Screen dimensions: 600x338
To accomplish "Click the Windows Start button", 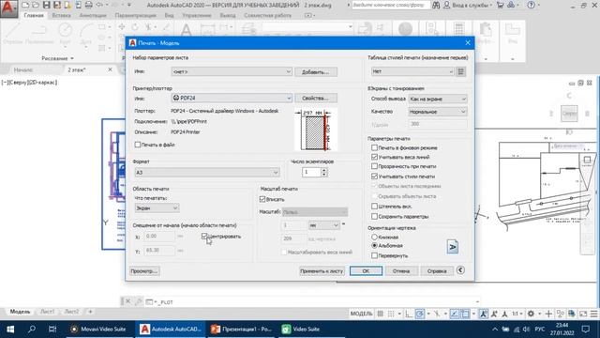I will click(10, 329).
